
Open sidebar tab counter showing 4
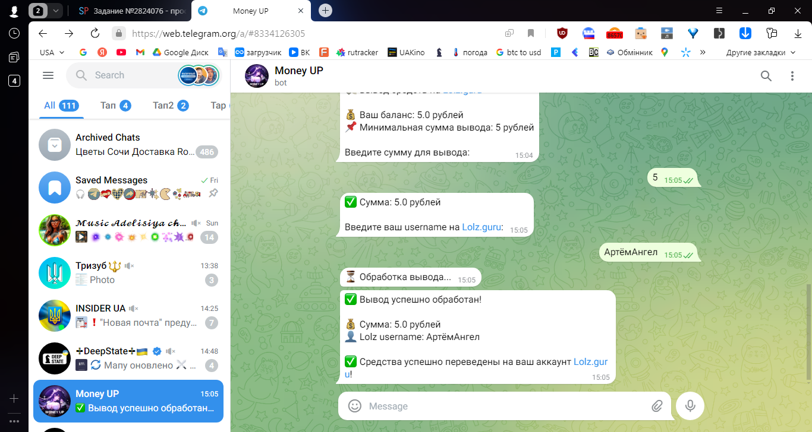(x=14, y=81)
